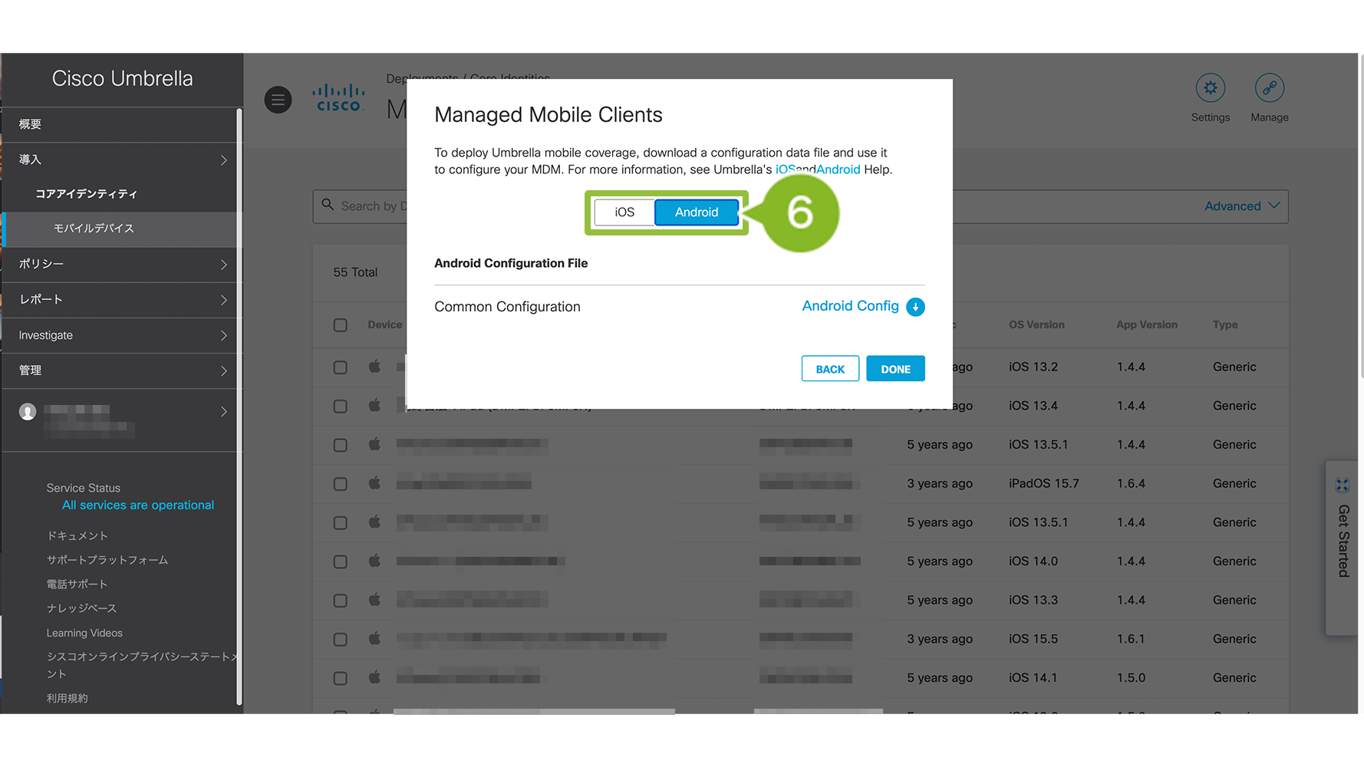Click the sidebar vertical scrollbar
This screenshot has height=767, width=1364.
click(239, 407)
